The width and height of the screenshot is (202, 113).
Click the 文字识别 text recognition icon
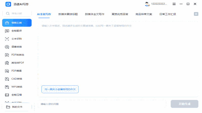point(7,39)
